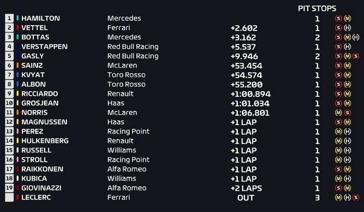Select driver VERSTAPPEN's row name
The width and height of the screenshot is (364, 212).
(x=45, y=46)
